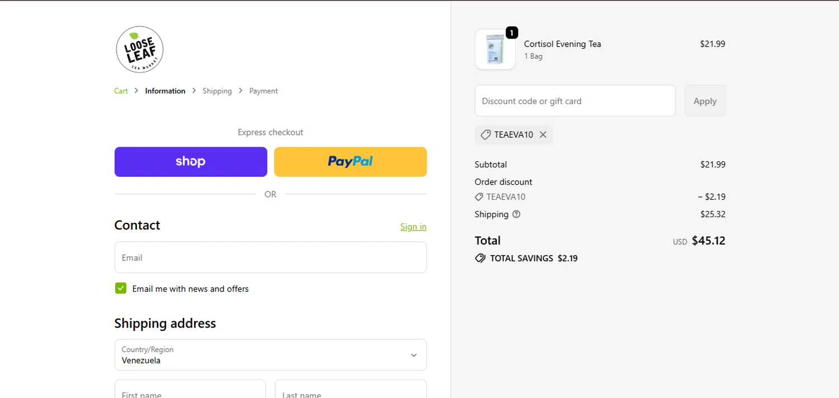This screenshot has width=839, height=398.
Task: Click the − $2.19 discount value
Action: click(711, 197)
